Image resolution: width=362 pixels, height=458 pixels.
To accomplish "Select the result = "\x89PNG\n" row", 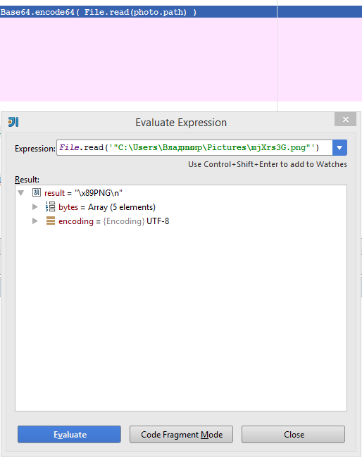I will (x=83, y=193).
